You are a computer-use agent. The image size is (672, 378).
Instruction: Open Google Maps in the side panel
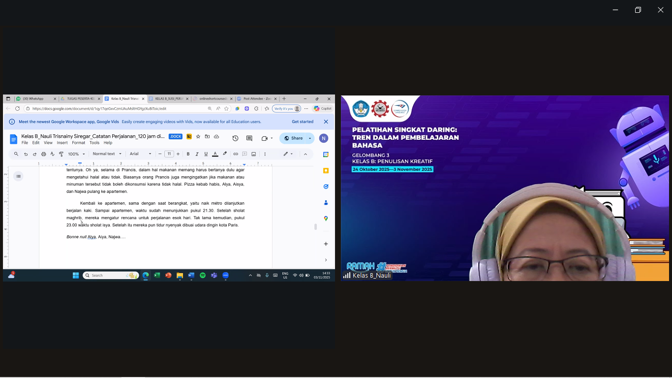pos(326,219)
